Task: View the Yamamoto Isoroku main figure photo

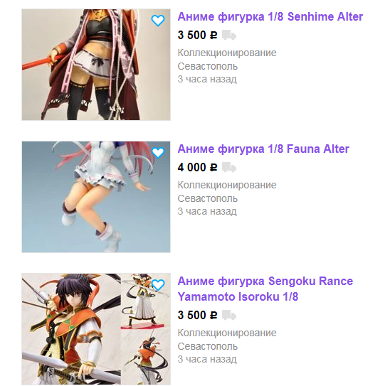Action: click(x=71, y=329)
